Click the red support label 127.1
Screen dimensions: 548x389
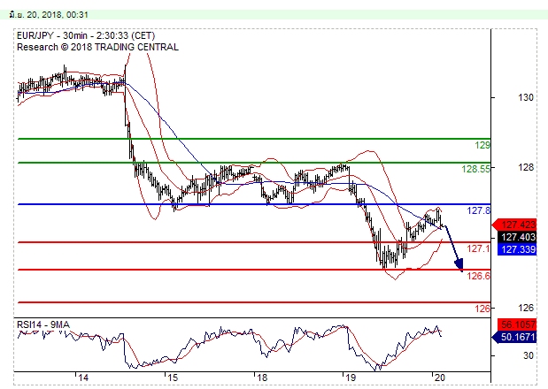(479, 248)
